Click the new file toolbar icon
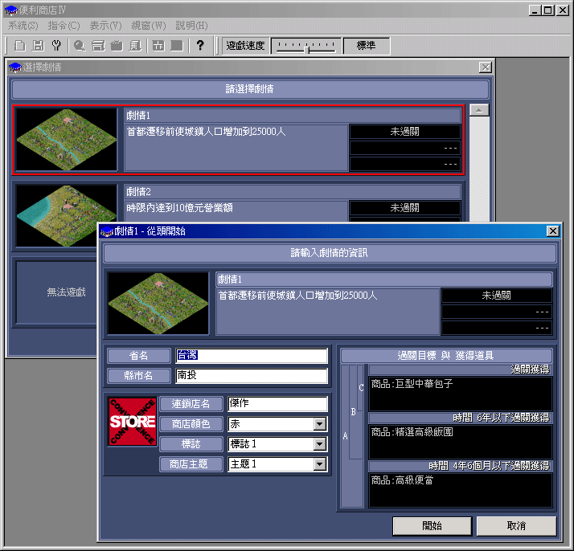574x551 pixels. tap(20, 46)
